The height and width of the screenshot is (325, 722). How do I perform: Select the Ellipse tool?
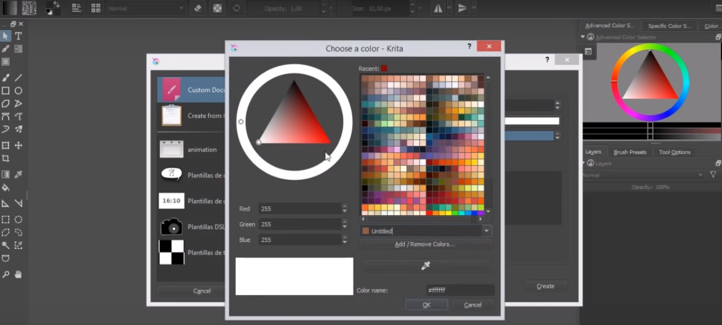tap(18, 91)
